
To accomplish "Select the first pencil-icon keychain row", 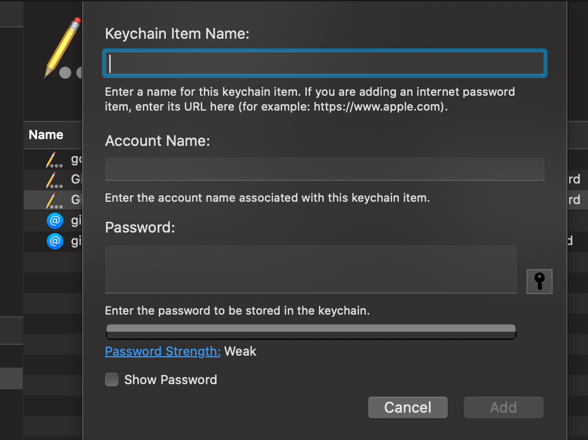I will click(x=54, y=160).
